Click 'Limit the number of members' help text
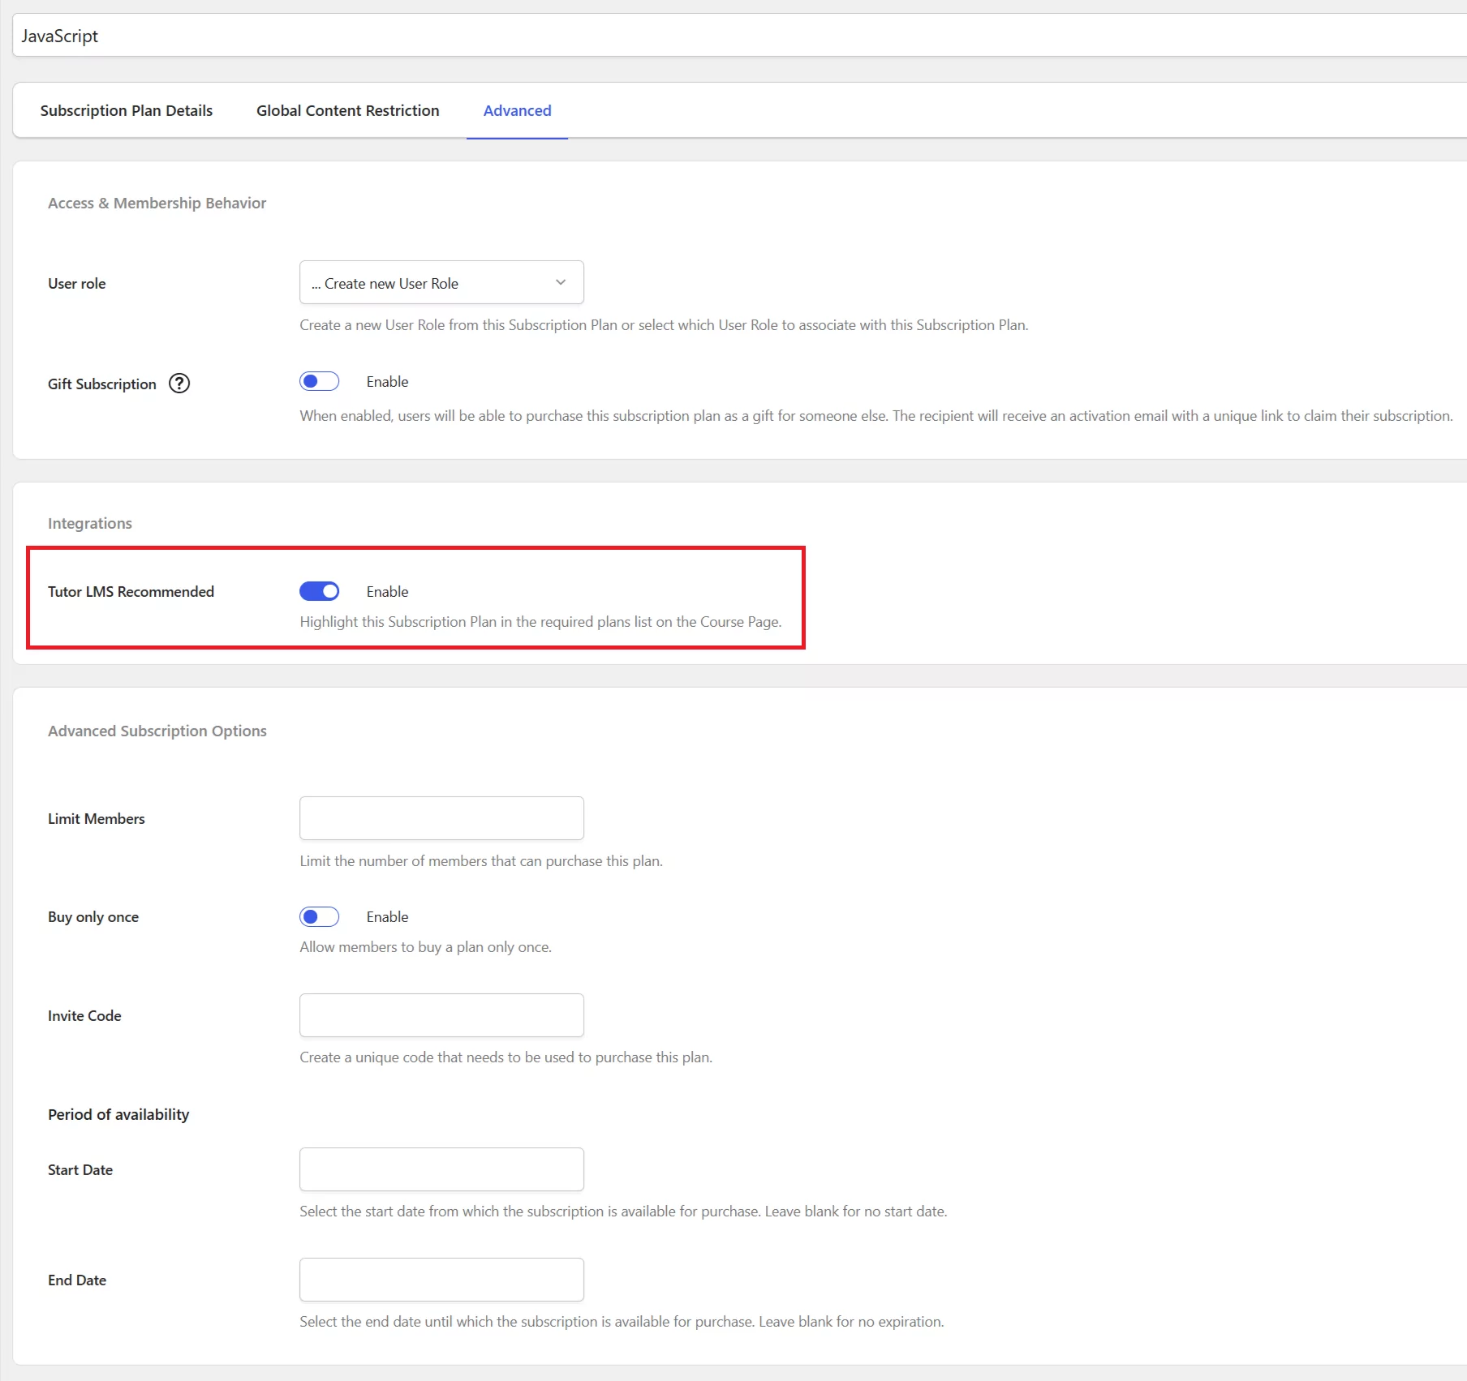 click(x=481, y=861)
